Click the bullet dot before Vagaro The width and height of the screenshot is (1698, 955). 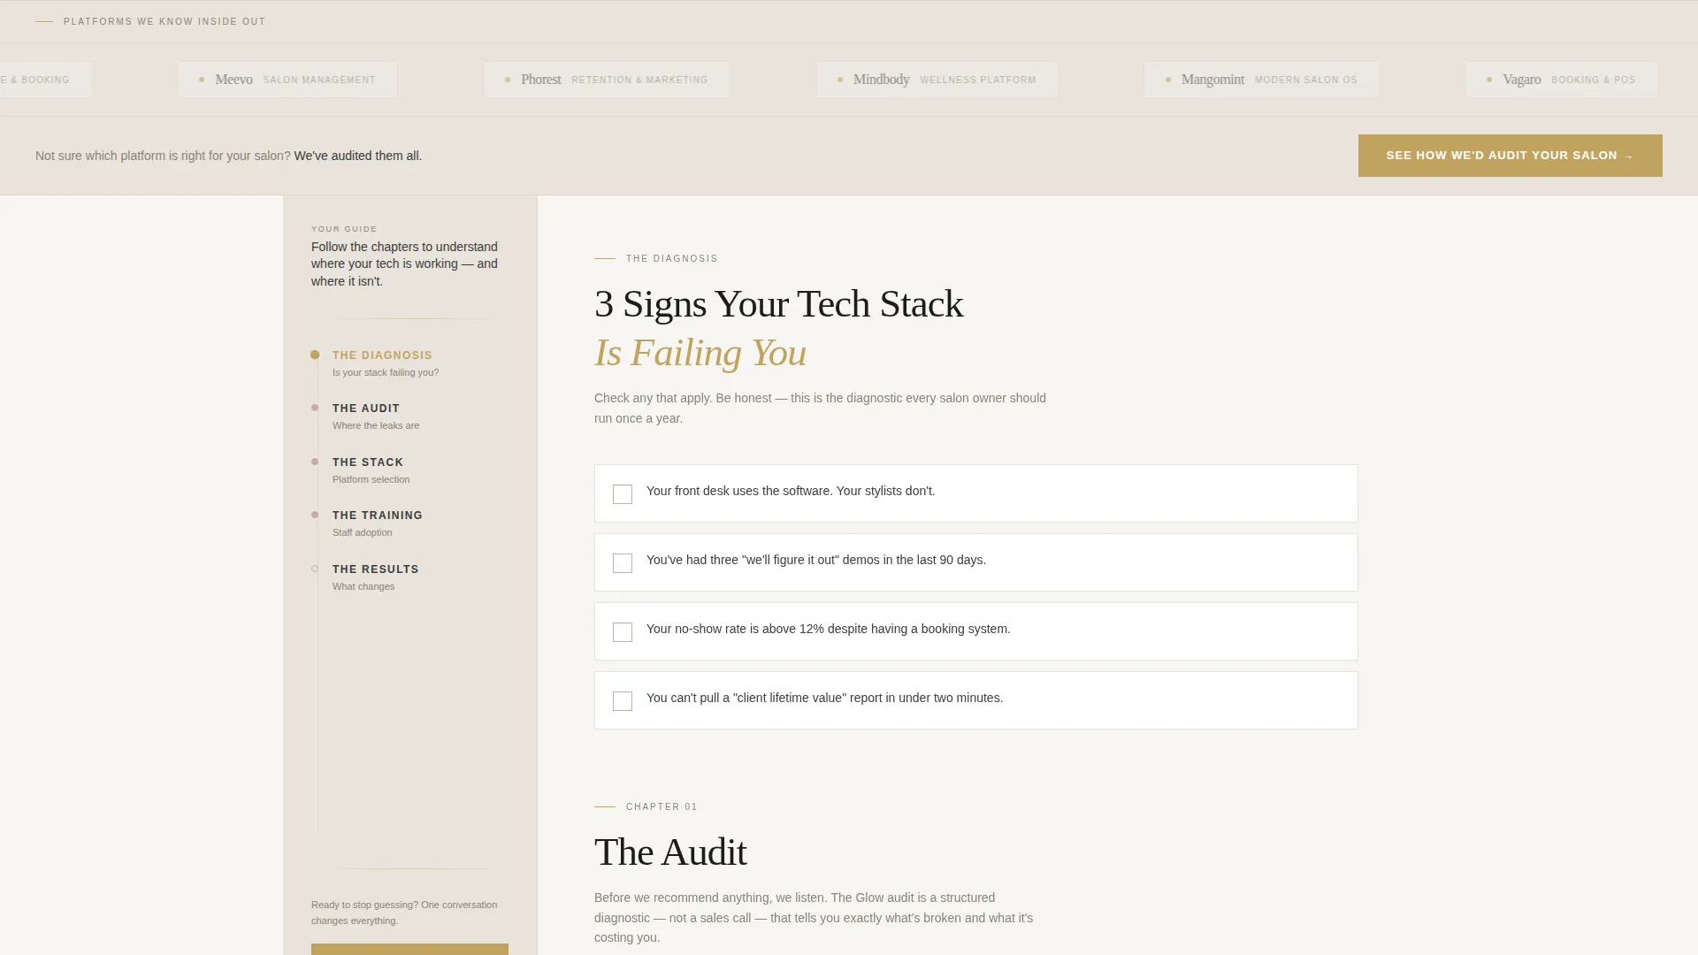tap(1489, 80)
